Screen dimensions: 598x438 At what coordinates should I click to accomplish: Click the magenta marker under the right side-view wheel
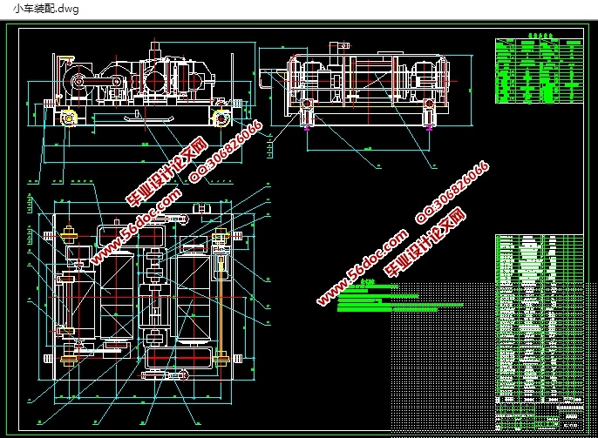pos(429,128)
